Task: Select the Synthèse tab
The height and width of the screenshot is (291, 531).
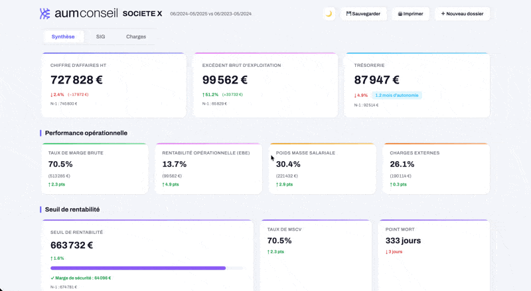Action: pos(63,37)
